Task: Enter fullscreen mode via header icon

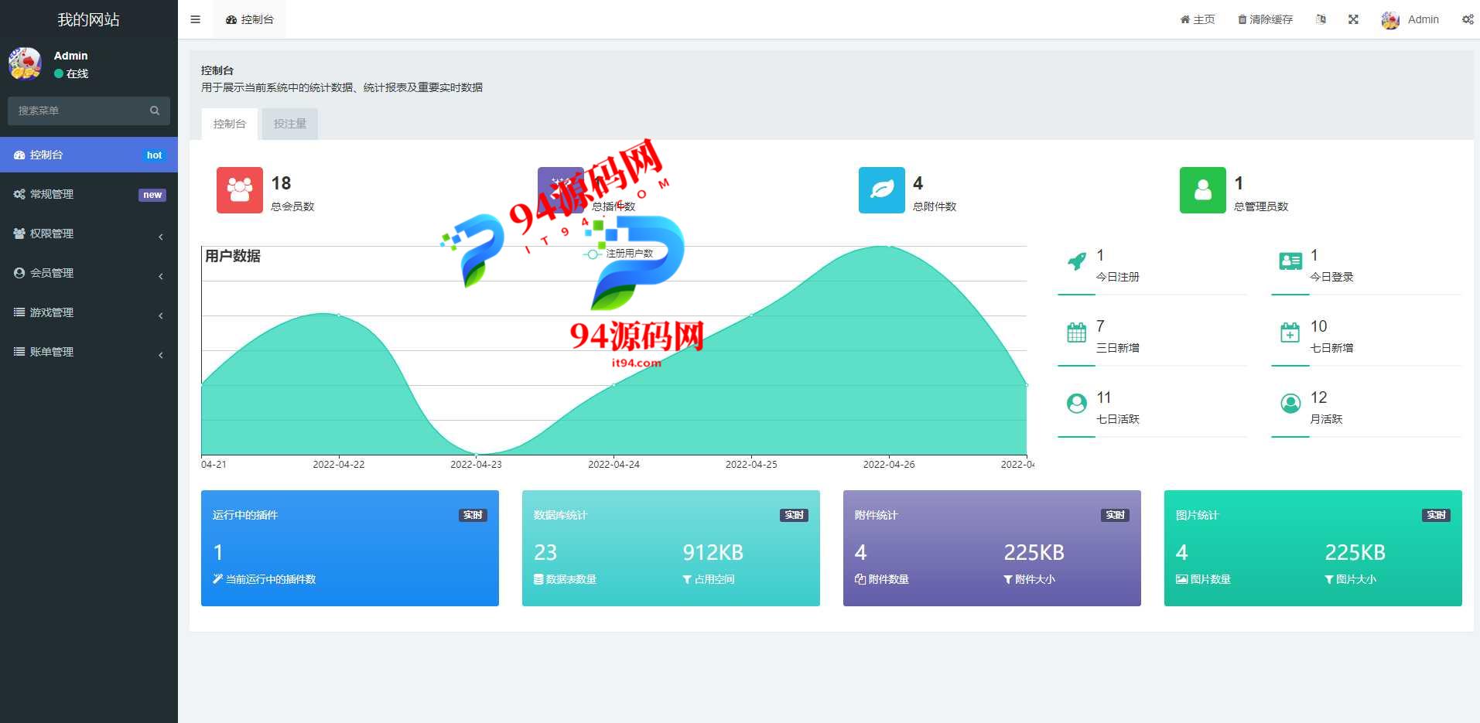Action: 1353,19
